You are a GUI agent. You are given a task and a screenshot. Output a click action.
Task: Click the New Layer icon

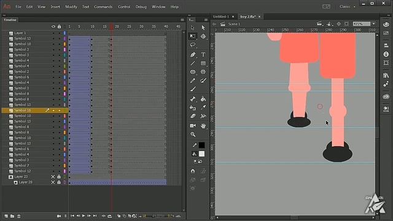click(x=6, y=216)
